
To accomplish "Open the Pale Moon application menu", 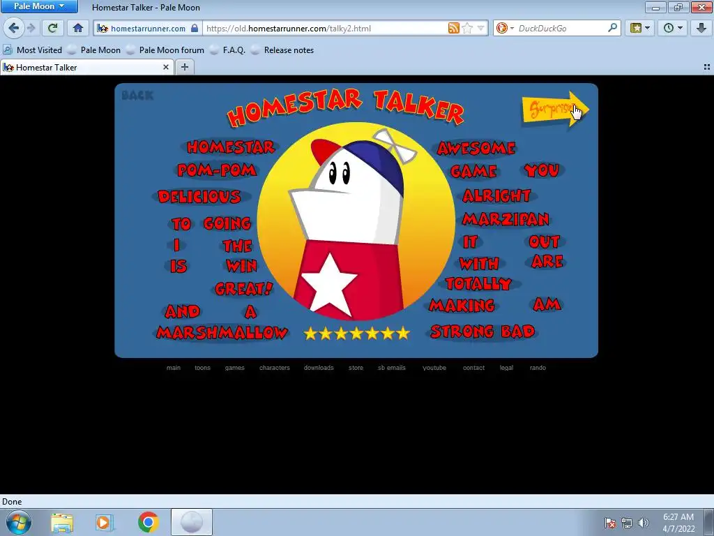I will pos(39,6).
